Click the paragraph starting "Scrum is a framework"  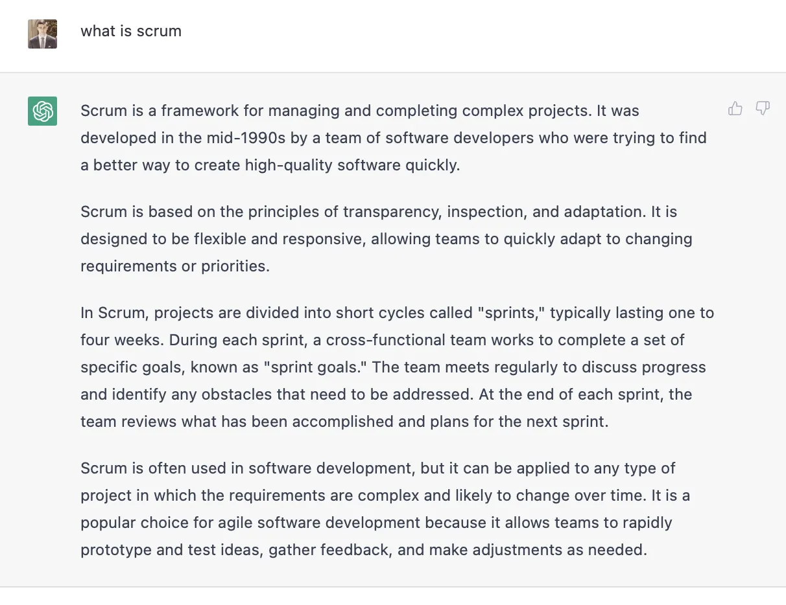tap(394, 138)
